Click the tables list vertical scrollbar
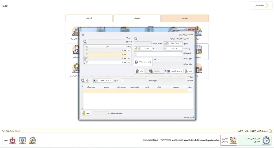Screen dimensions: 274x148 click(x=84, y=55)
